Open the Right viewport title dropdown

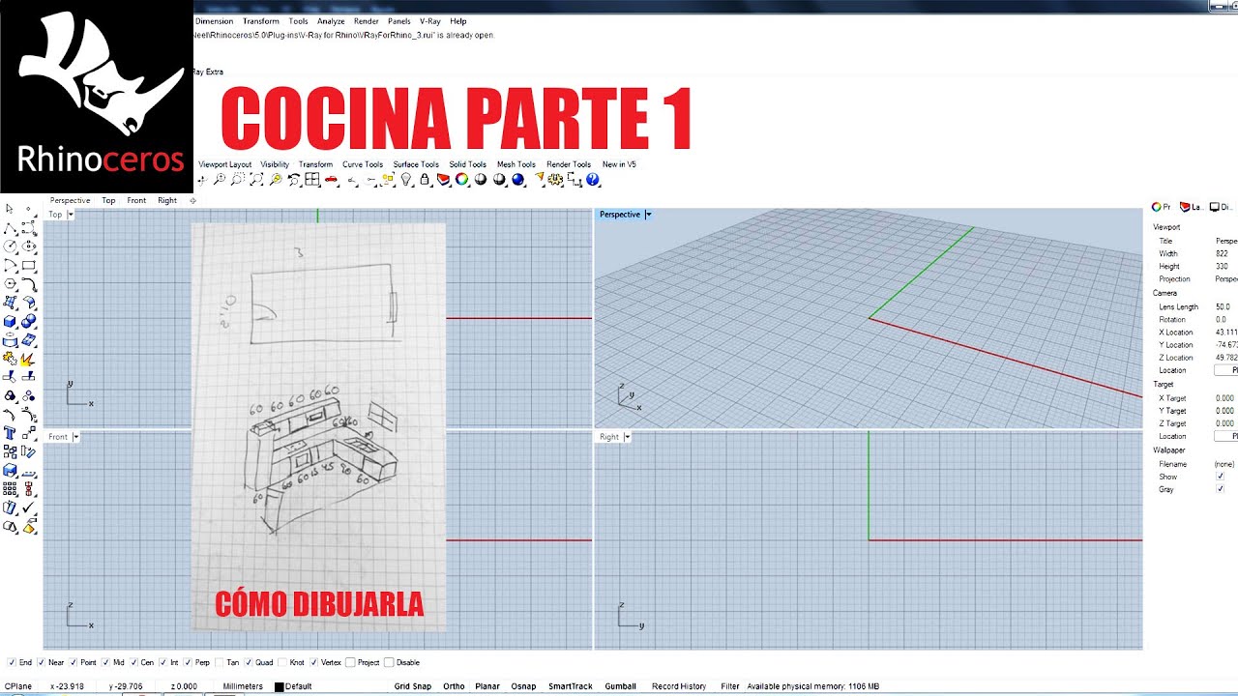coord(627,437)
